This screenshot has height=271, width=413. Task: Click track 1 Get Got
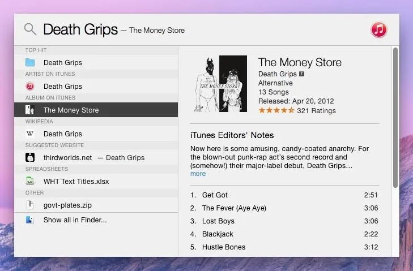click(284, 195)
